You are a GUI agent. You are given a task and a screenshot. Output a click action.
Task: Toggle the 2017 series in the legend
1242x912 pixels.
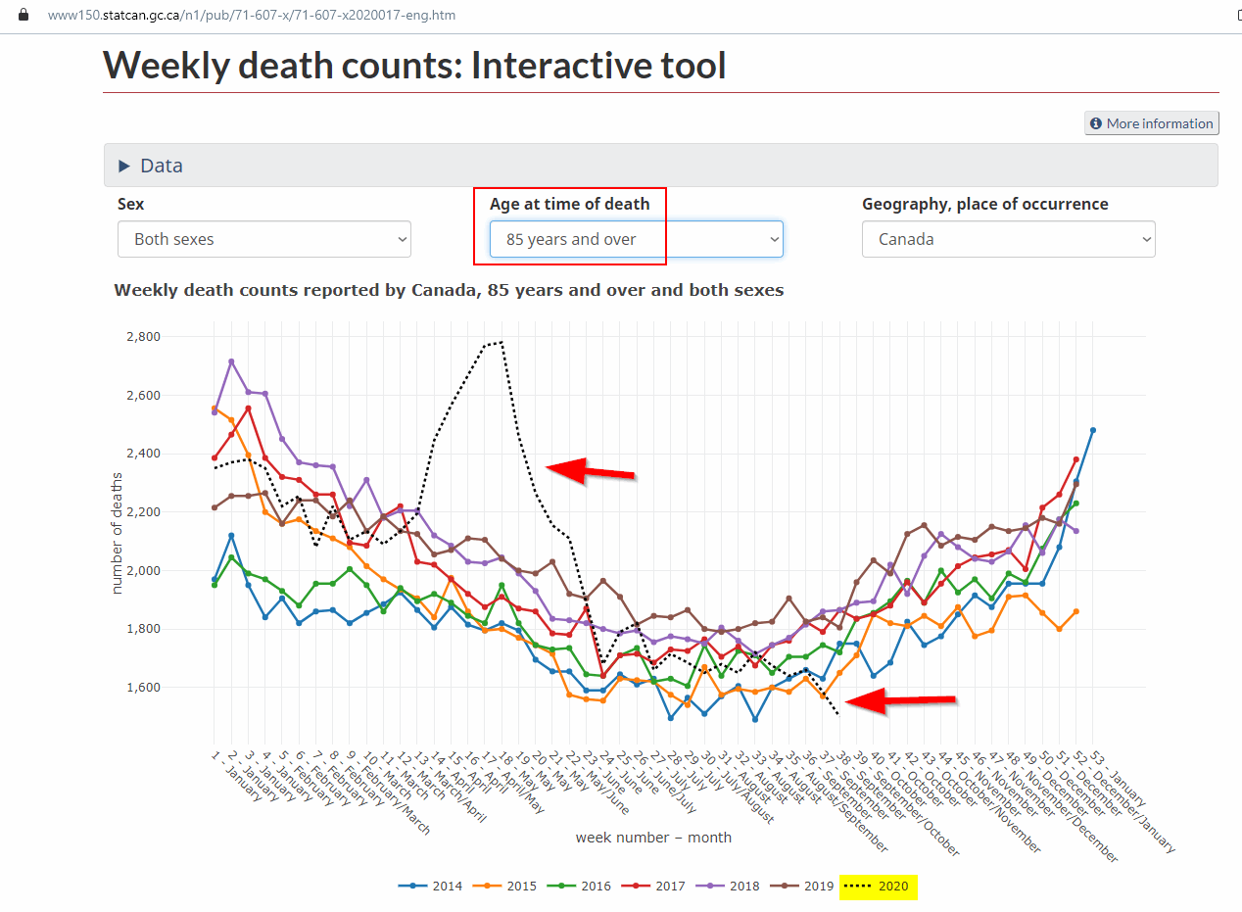pyautogui.click(x=655, y=887)
